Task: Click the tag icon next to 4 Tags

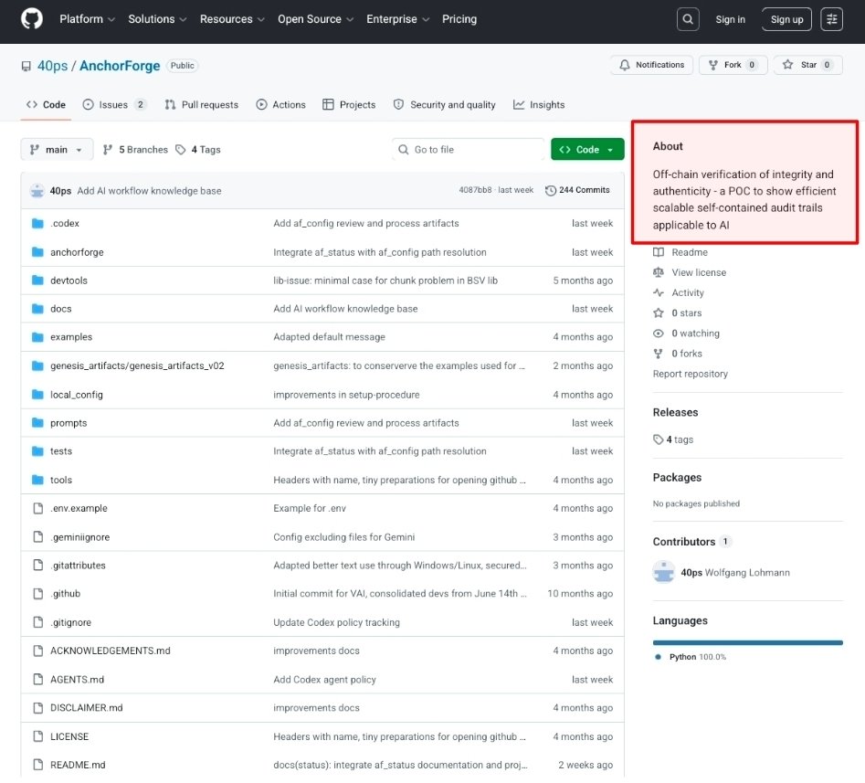Action: [x=180, y=150]
